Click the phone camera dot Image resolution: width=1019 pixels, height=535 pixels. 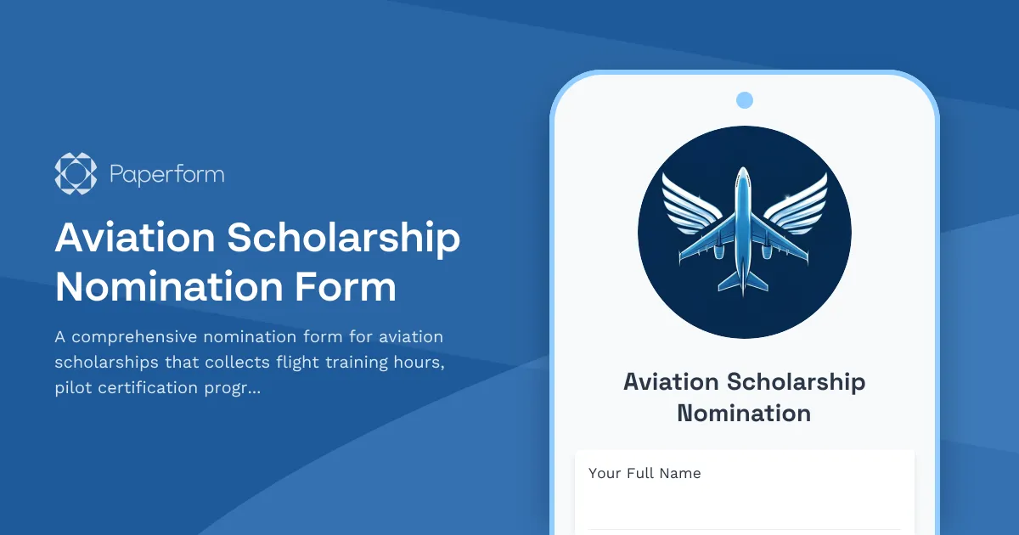(x=745, y=99)
